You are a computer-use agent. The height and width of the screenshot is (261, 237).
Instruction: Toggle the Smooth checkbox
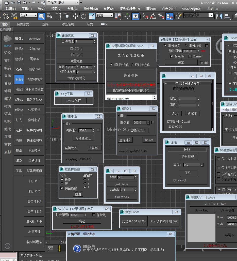pos(172,56)
